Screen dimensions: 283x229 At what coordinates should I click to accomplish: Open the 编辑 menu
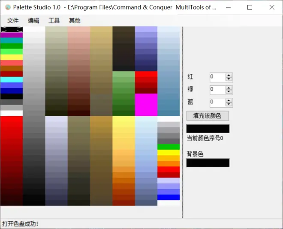[x=33, y=21]
